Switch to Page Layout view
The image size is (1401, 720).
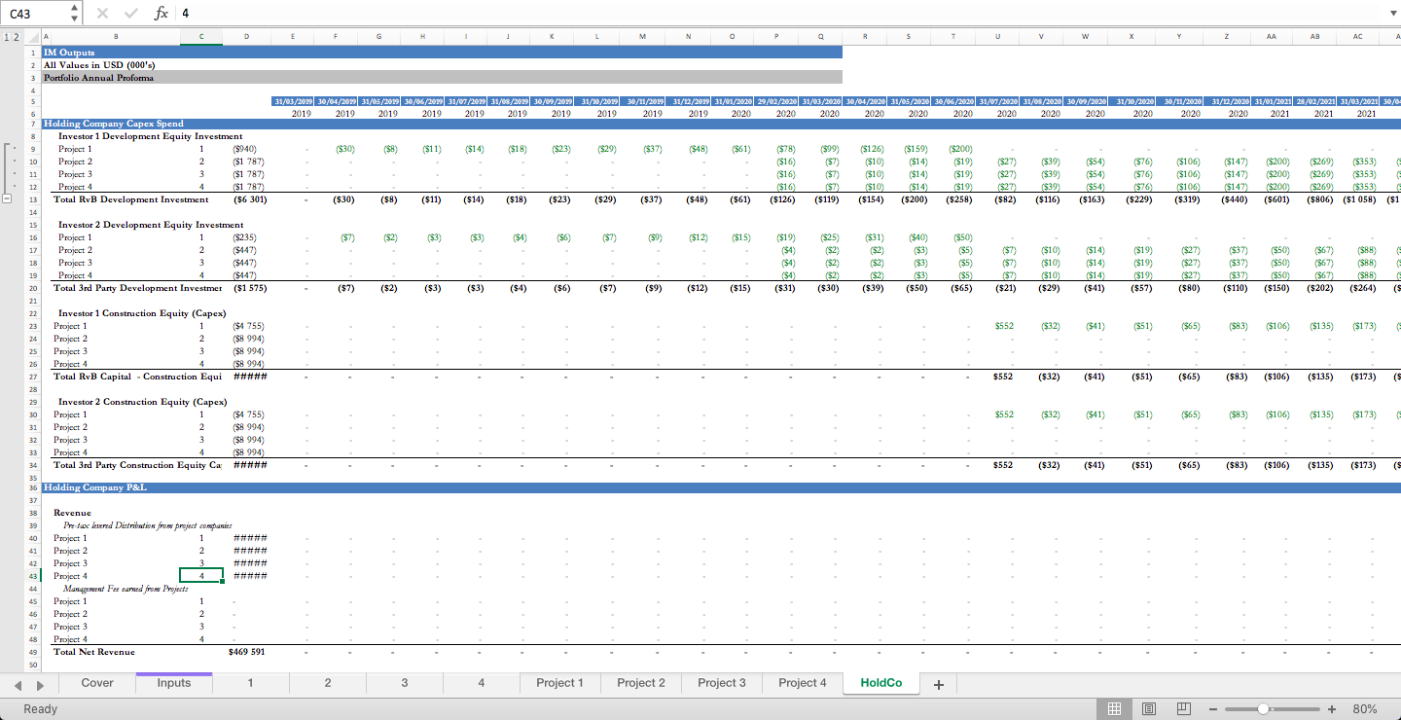pos(1149,709)
